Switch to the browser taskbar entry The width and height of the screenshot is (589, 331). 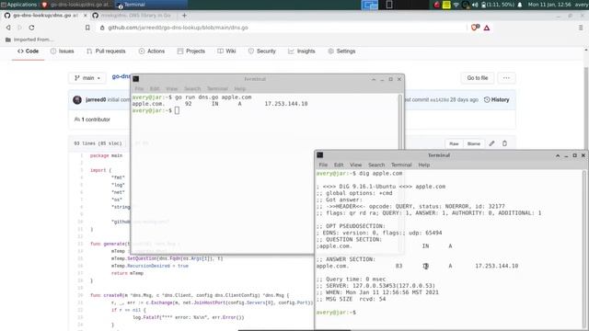click(77, 5)
